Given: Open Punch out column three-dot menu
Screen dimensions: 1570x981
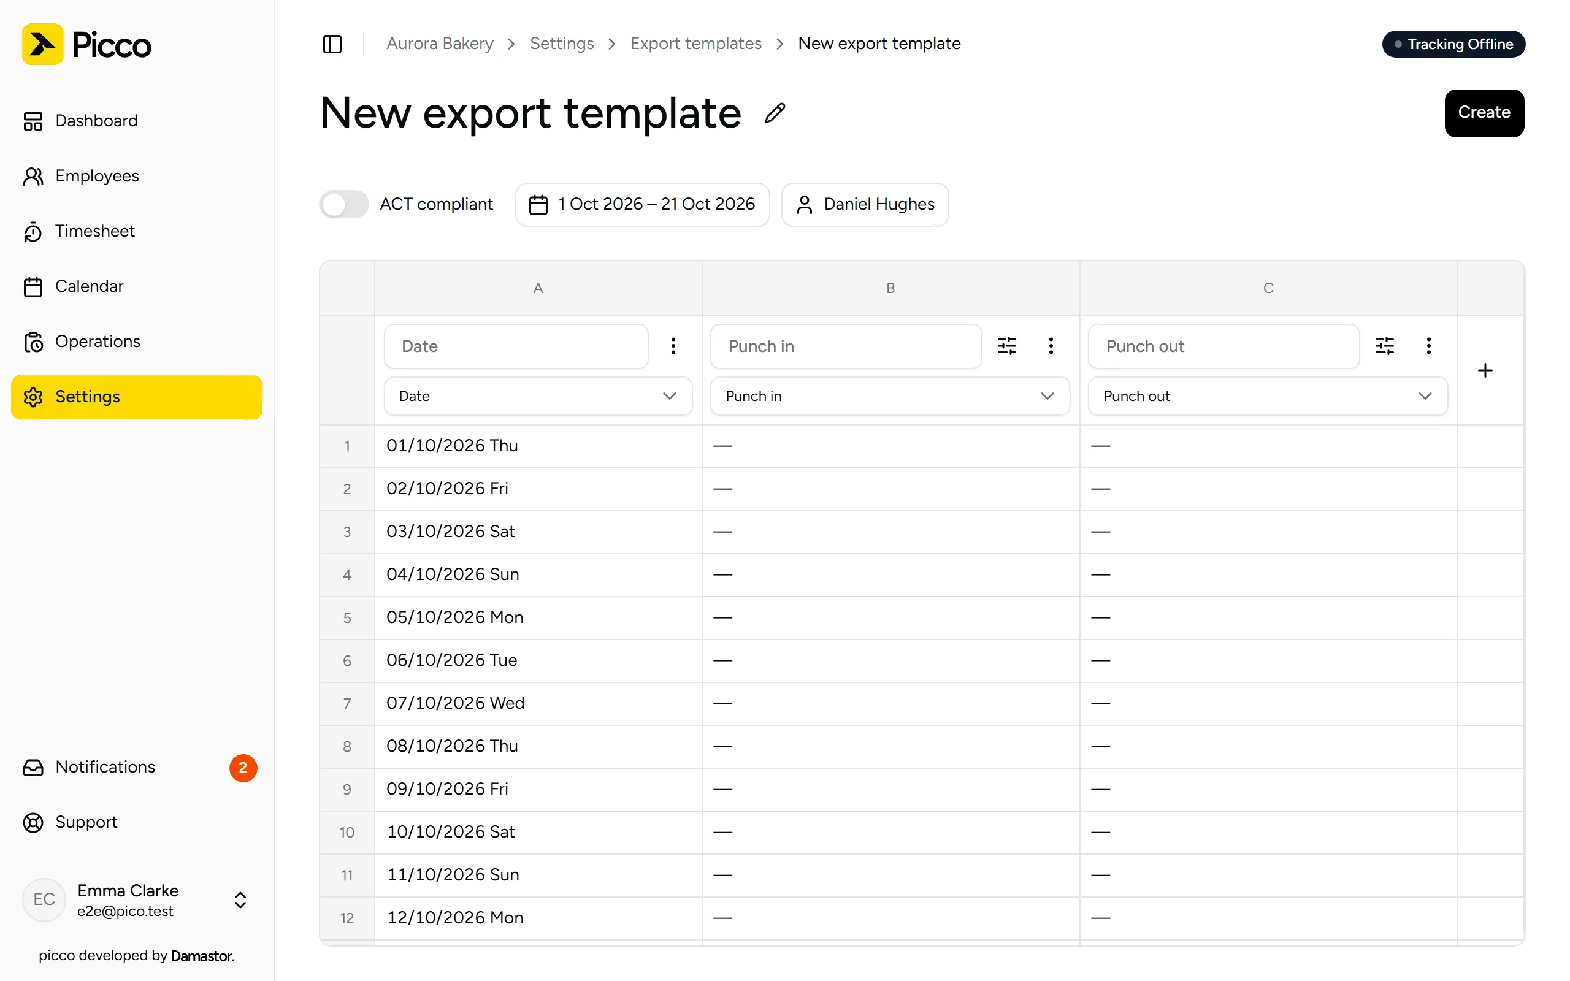Looking at the screenshot, I should coord(1428,346).
